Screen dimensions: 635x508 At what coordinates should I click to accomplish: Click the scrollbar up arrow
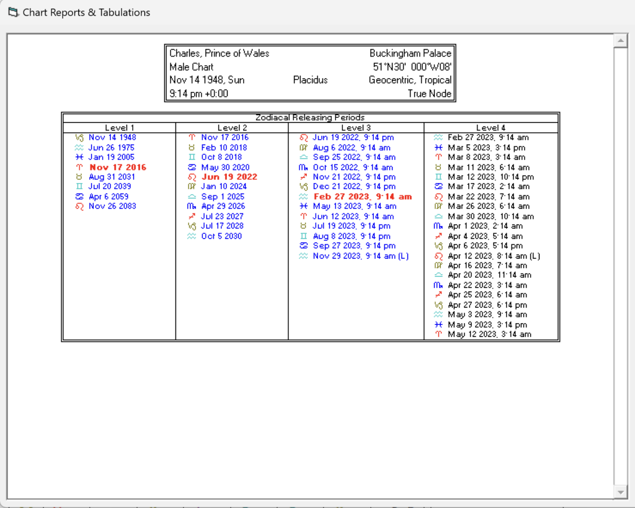619,41
